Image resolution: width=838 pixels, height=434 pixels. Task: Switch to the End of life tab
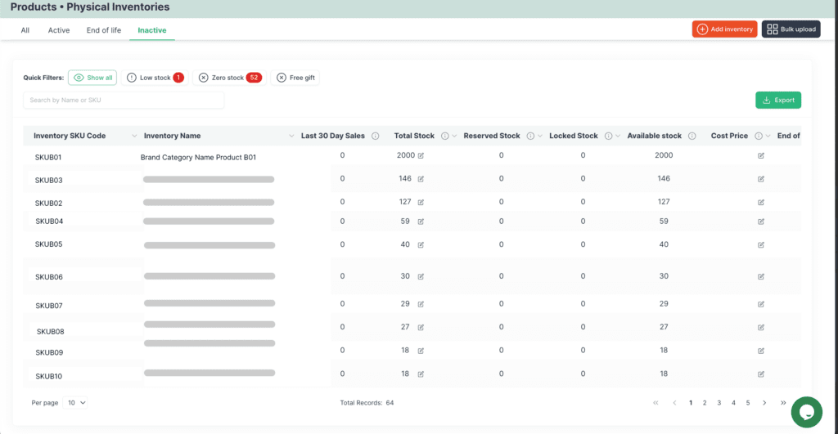(104, 30)
